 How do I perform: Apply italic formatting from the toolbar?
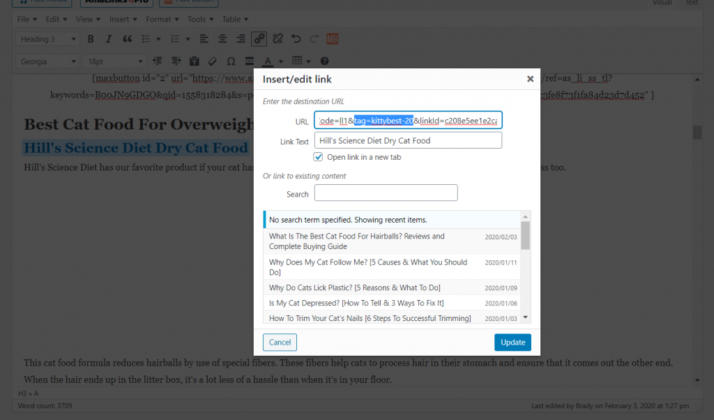coord(108,39)
